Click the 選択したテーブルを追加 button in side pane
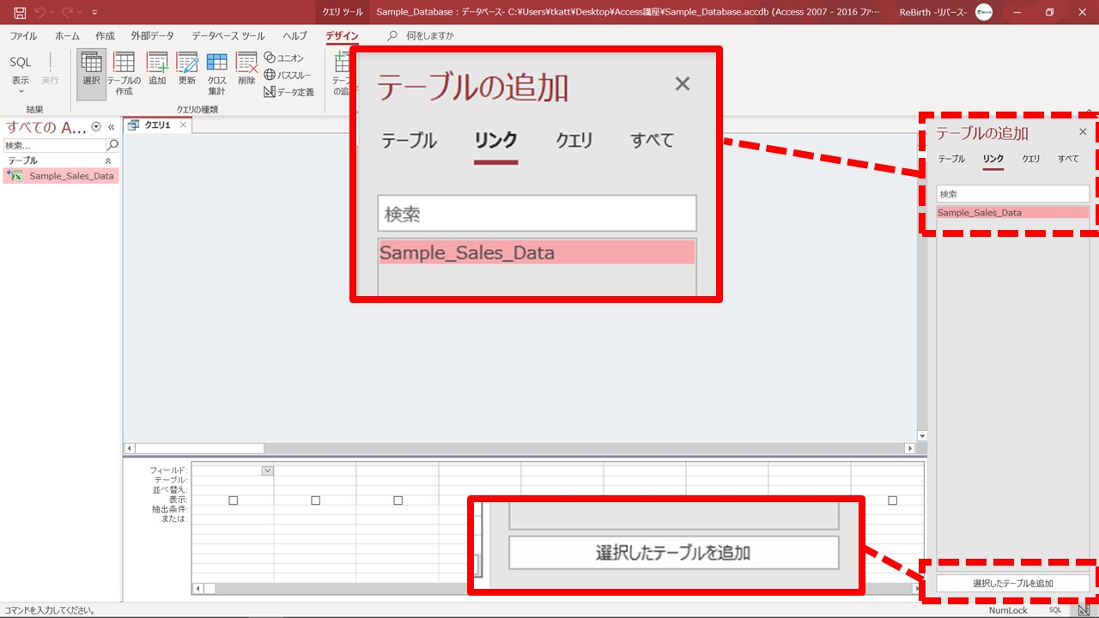Image resolution: width=1099 pixels, height=618 pixels. coord(1012,584)
